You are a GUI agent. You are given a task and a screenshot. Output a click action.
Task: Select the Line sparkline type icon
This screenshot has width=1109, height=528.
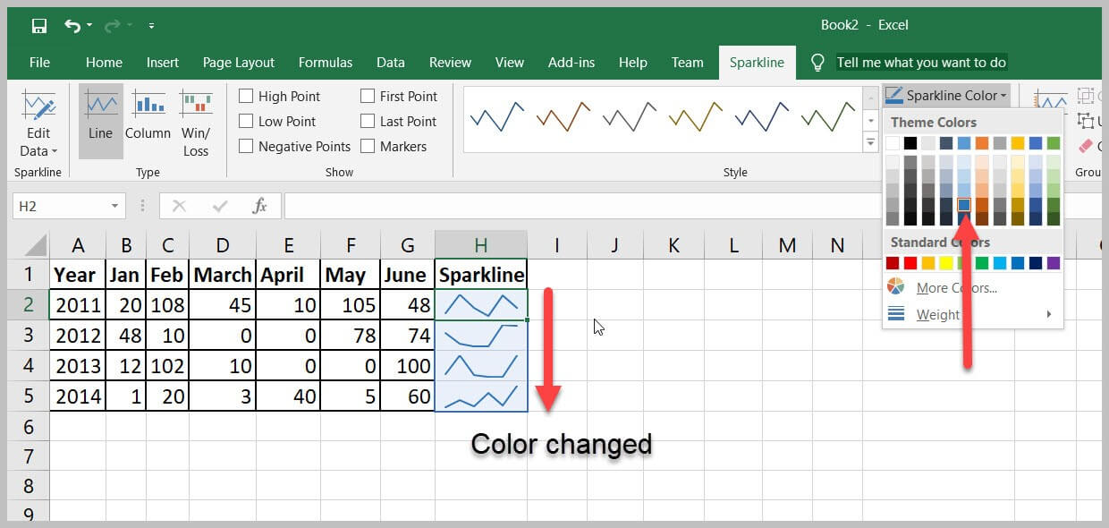click(x=101, y=115)
